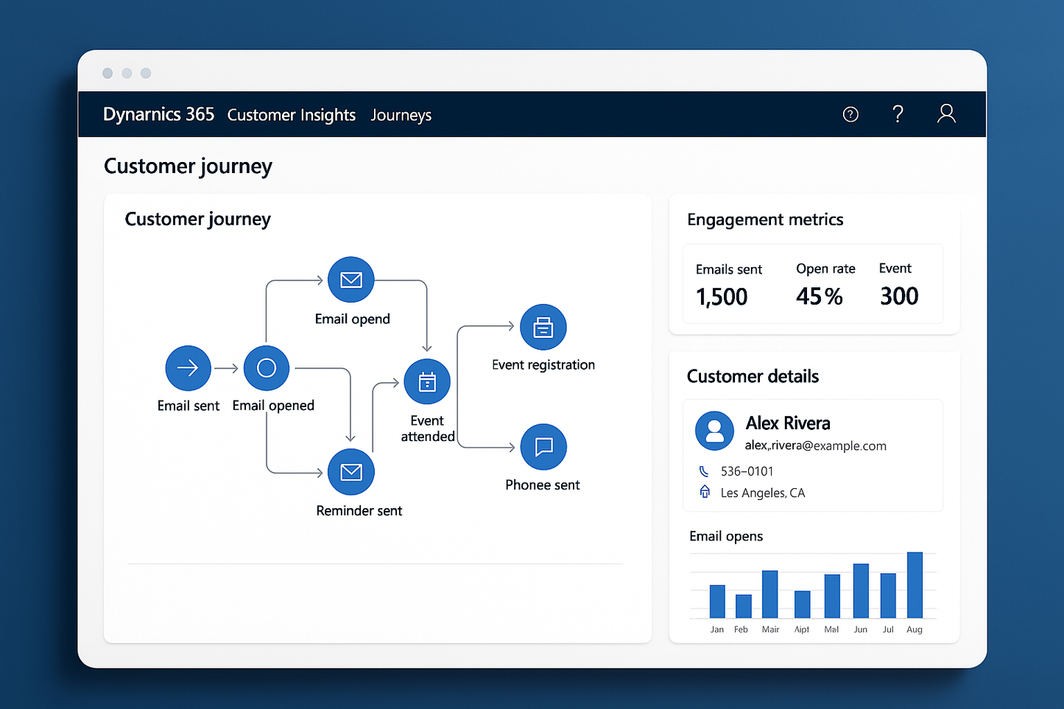Click the Email opened circle icon
The width and height of the screenshot is (1064, 709).
click(x=266, y=368)
